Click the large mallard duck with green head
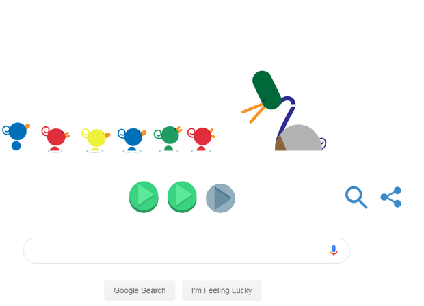 284,111
